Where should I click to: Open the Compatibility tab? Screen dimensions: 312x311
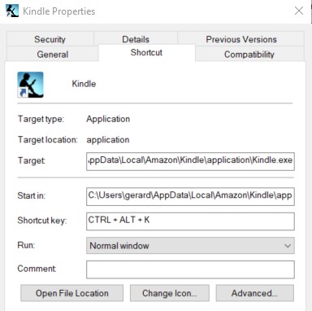[249, 54]
